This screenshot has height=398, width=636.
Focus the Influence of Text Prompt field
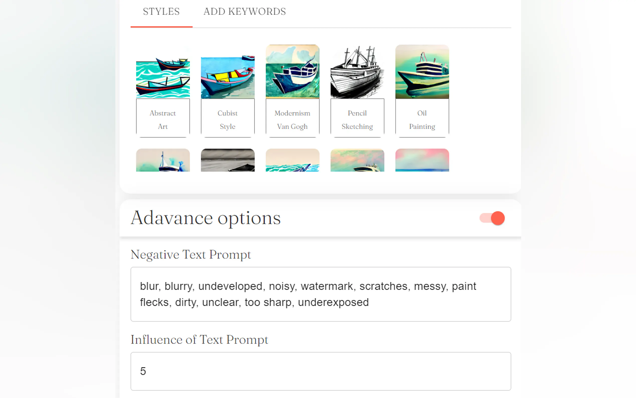coord(321,371)
